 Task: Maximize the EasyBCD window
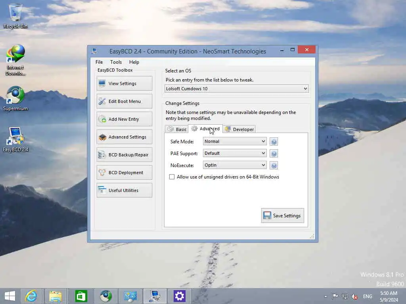pos(293,49)
